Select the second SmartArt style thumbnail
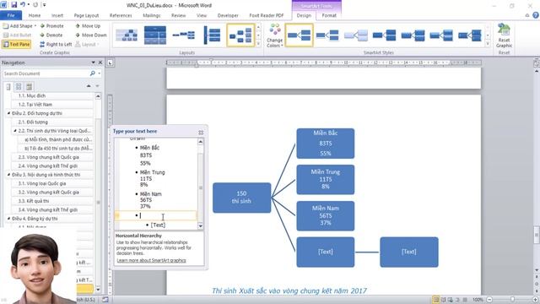This screenshot has height=304, width=540. 327,35
